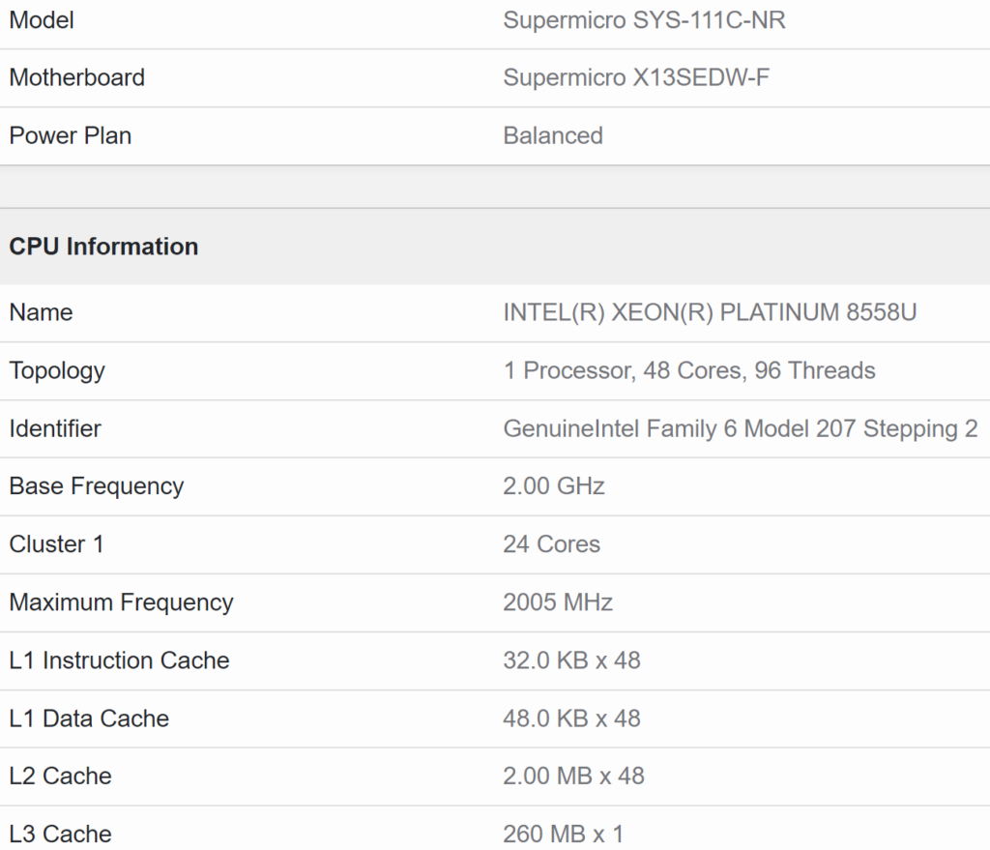
Task: Click the 2.00 MB x 48 L2 value
Action: coord(573,776)
